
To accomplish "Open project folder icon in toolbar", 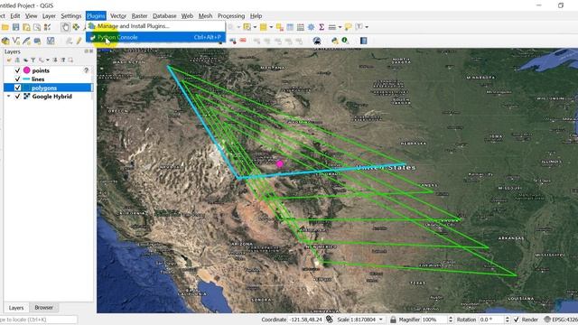I will click(5, 27).
